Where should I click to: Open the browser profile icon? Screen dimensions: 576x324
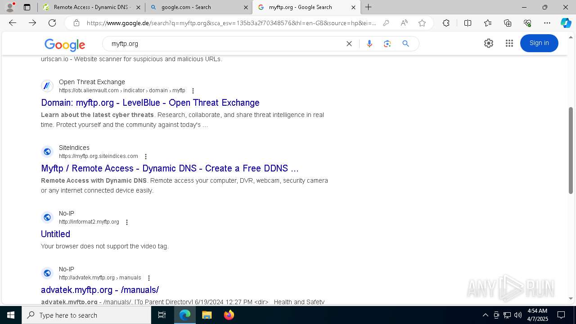(10, 7)
